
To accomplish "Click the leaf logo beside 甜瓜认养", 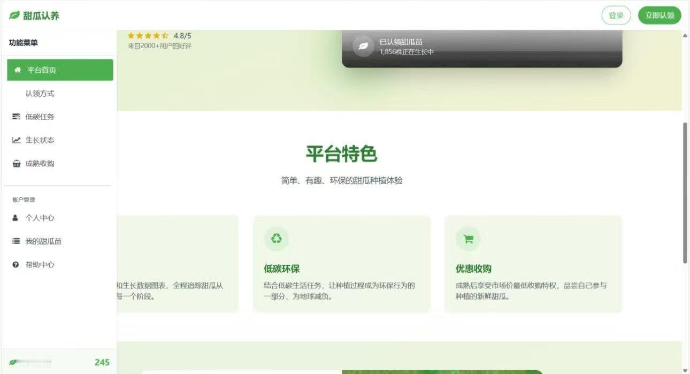I will [x=13, y=15].
